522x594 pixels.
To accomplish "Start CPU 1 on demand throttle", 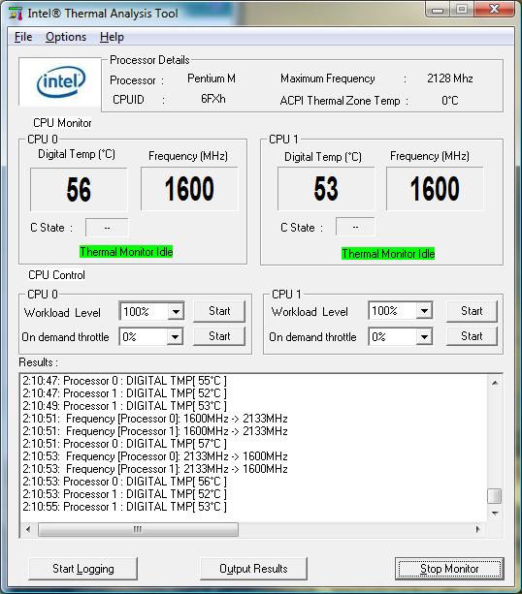I will [472, 336].
